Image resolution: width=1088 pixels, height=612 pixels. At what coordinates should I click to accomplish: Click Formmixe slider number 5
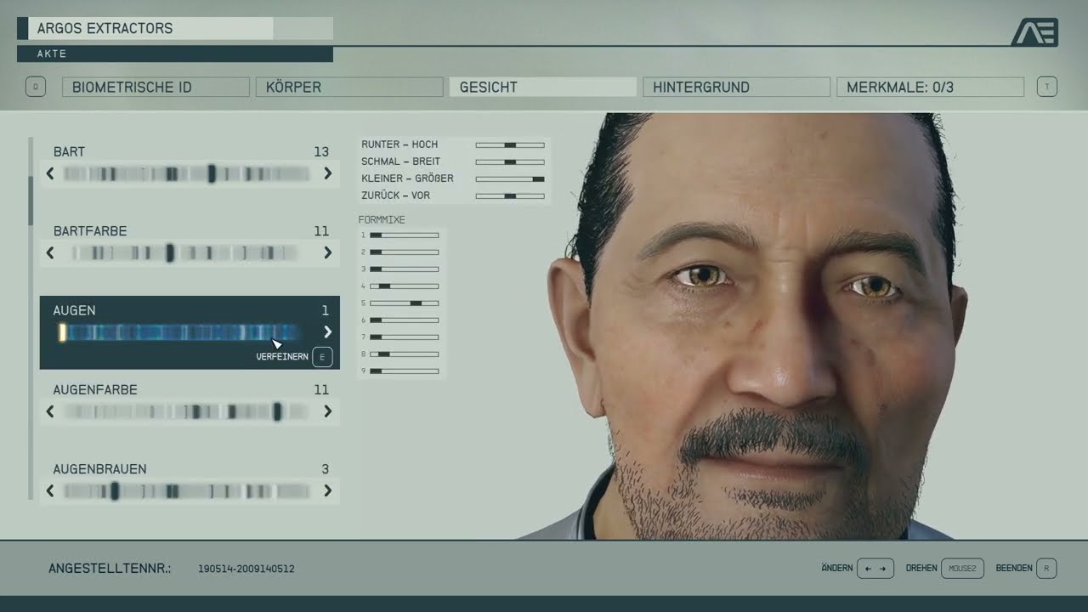coord(404,303)
